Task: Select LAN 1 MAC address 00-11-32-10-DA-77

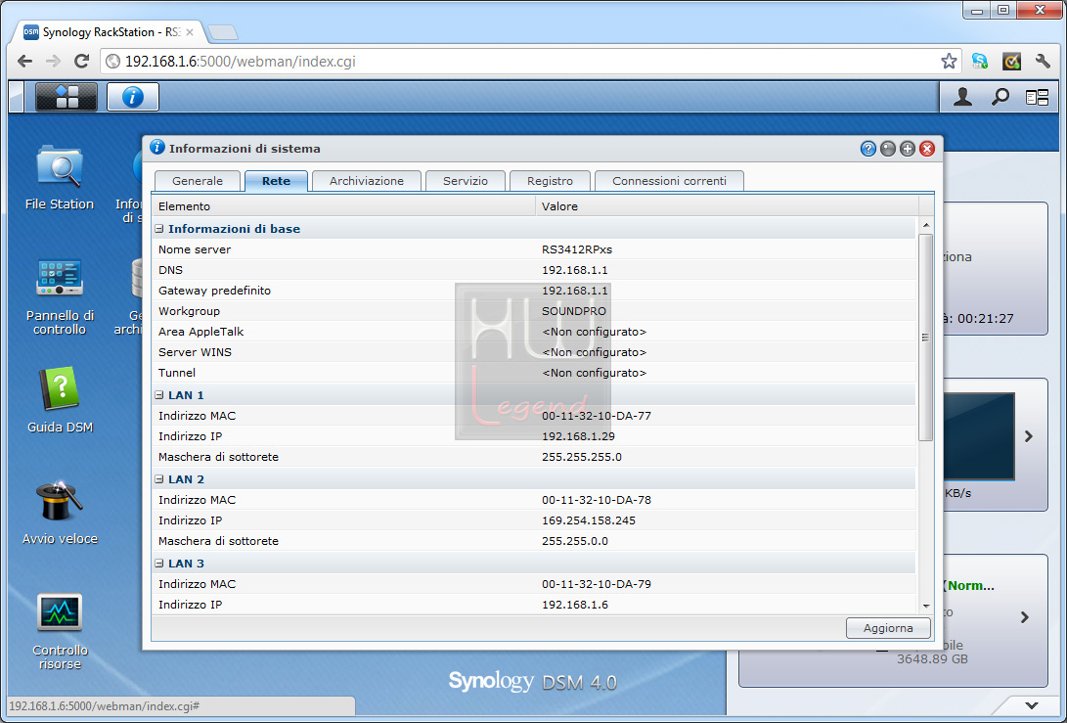Action: pos(597,416)
